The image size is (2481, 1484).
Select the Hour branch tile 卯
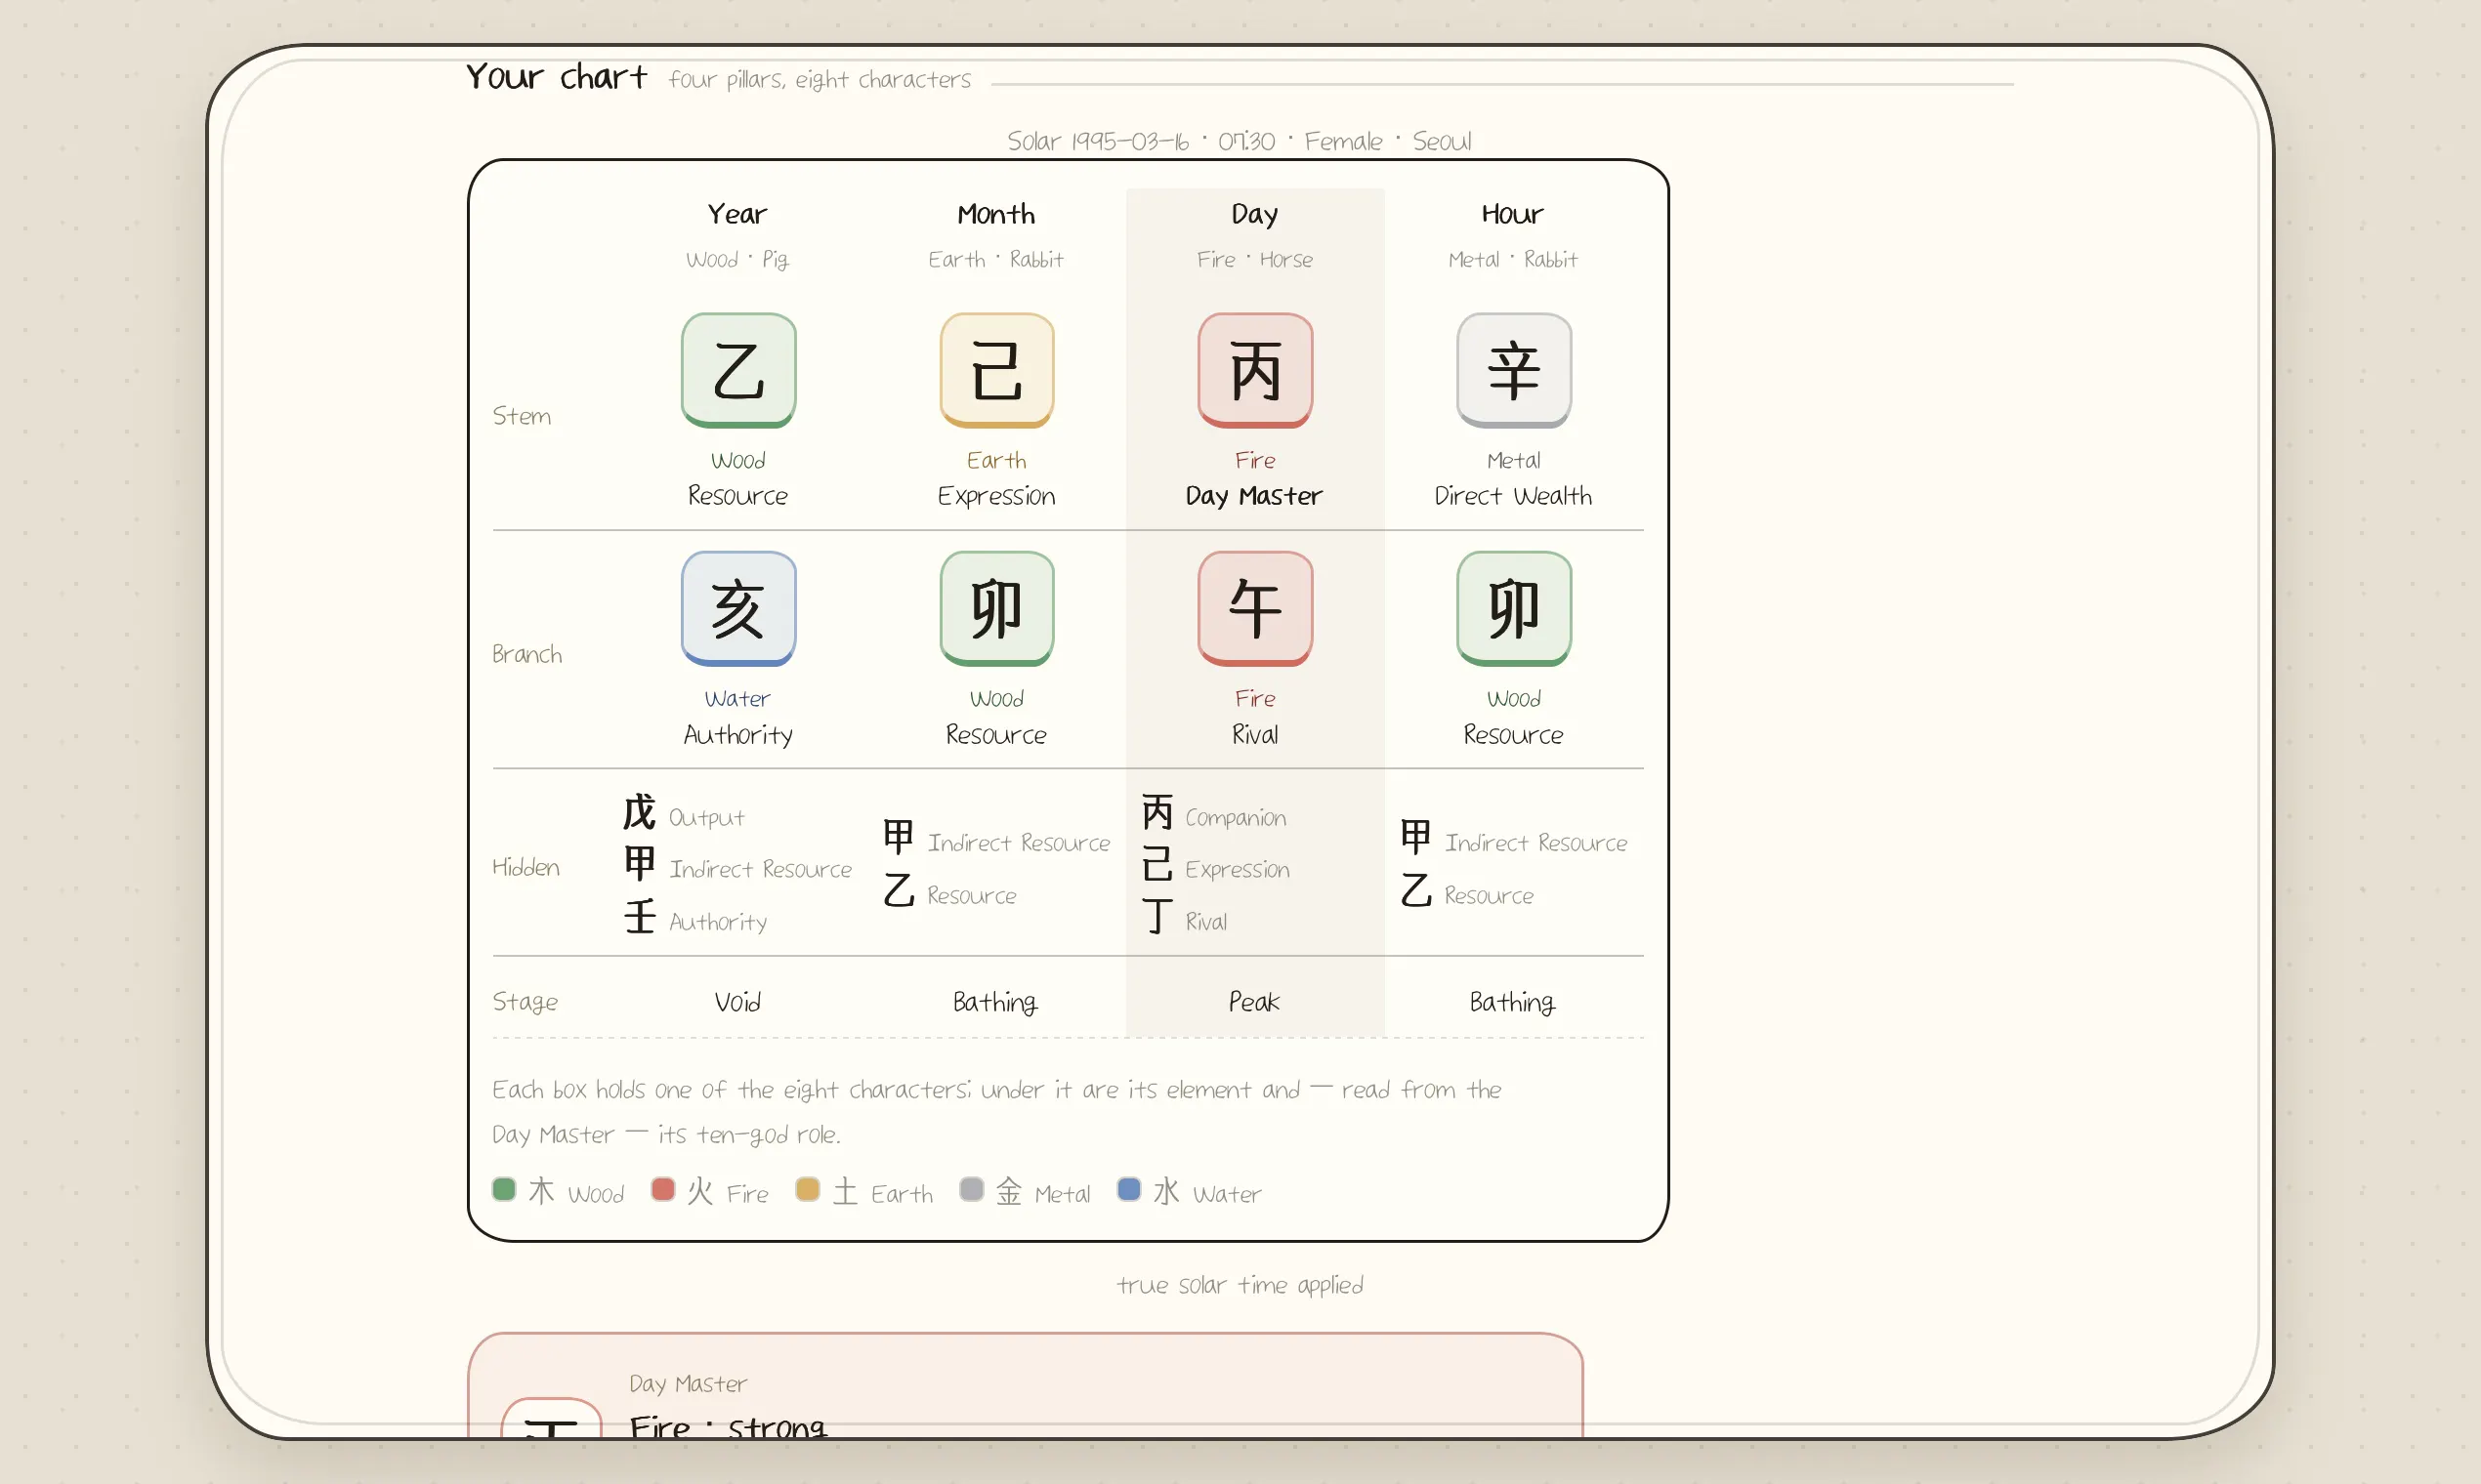point(1514,608)
